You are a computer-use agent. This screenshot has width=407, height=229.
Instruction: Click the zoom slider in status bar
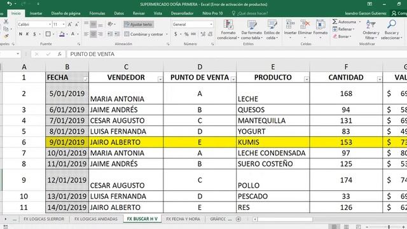[389, 227]
